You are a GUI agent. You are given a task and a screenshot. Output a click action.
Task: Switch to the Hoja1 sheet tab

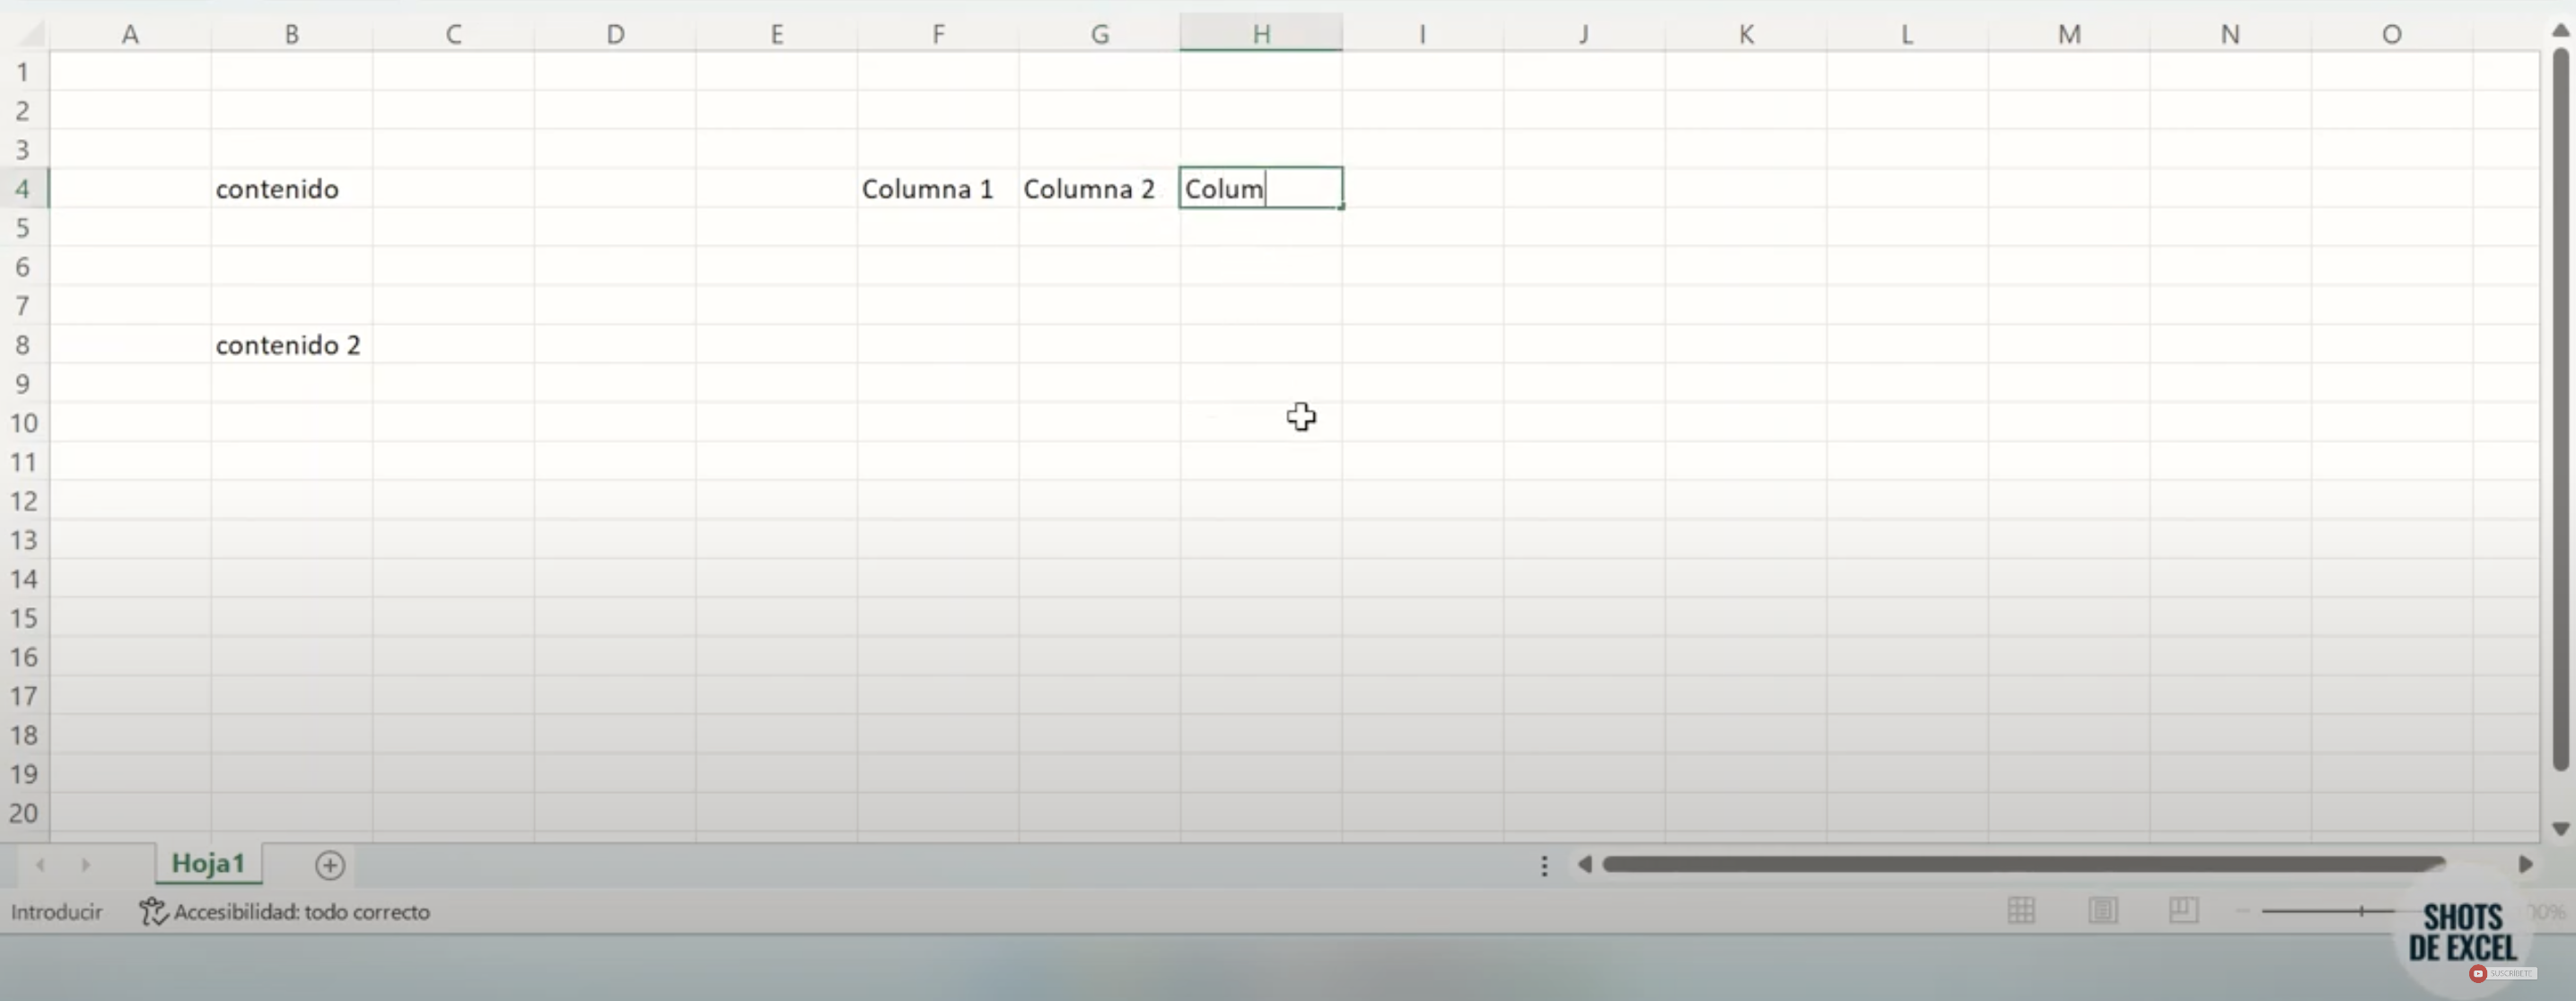tap(207, 864)
